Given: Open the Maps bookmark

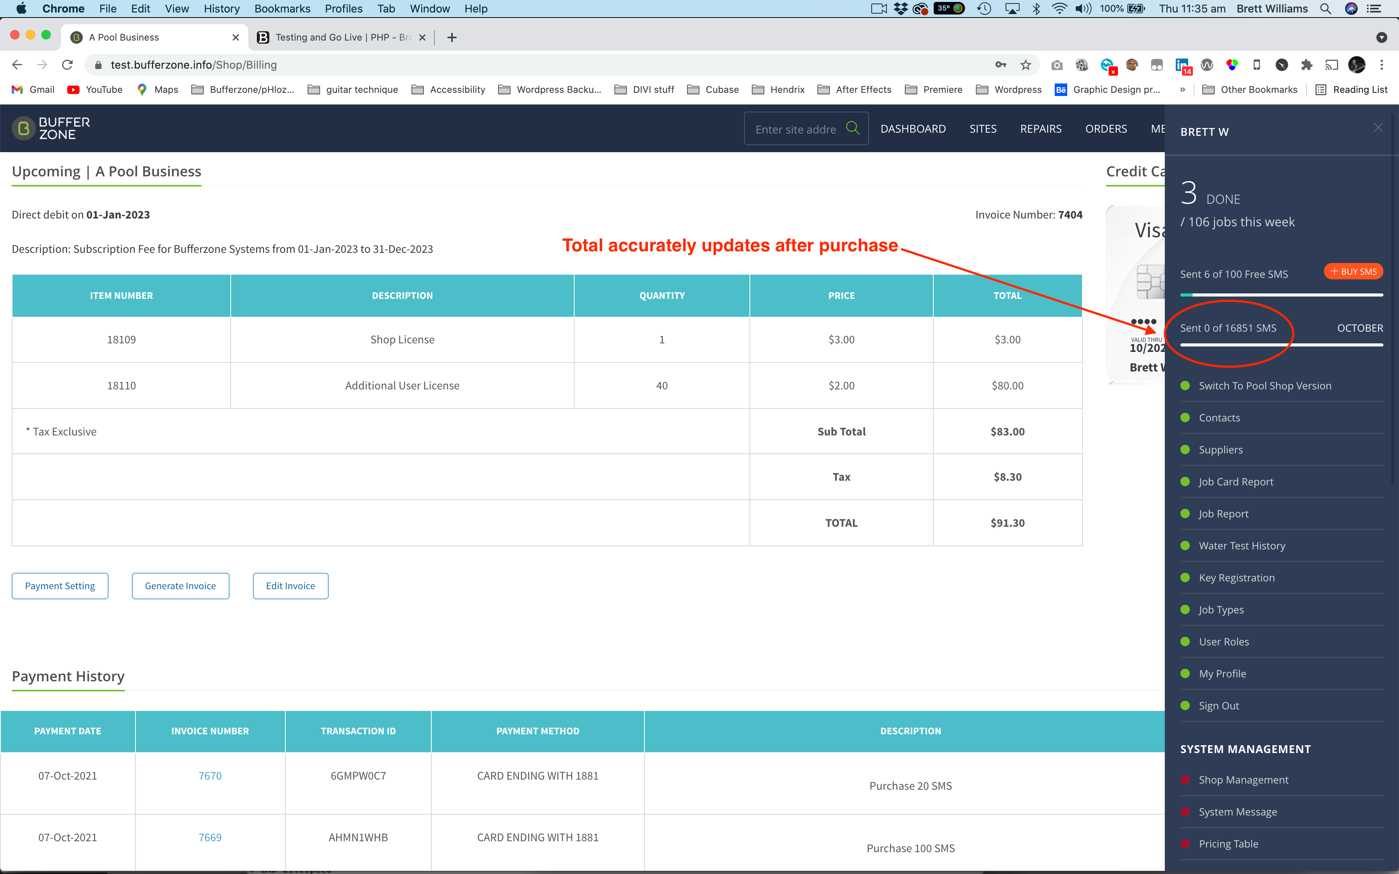Looking at the screenshot, I should (157, 90).
